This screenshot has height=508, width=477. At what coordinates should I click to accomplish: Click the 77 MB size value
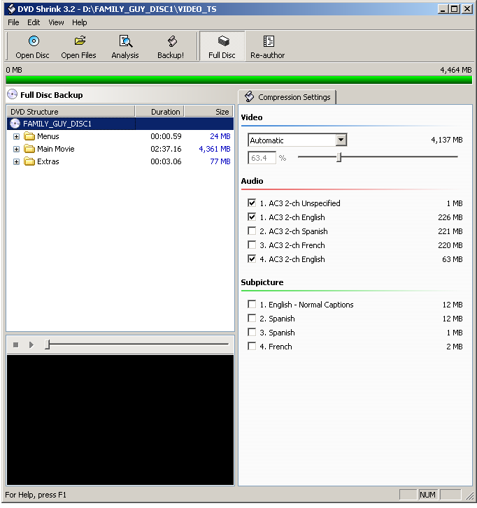[220, 161]
